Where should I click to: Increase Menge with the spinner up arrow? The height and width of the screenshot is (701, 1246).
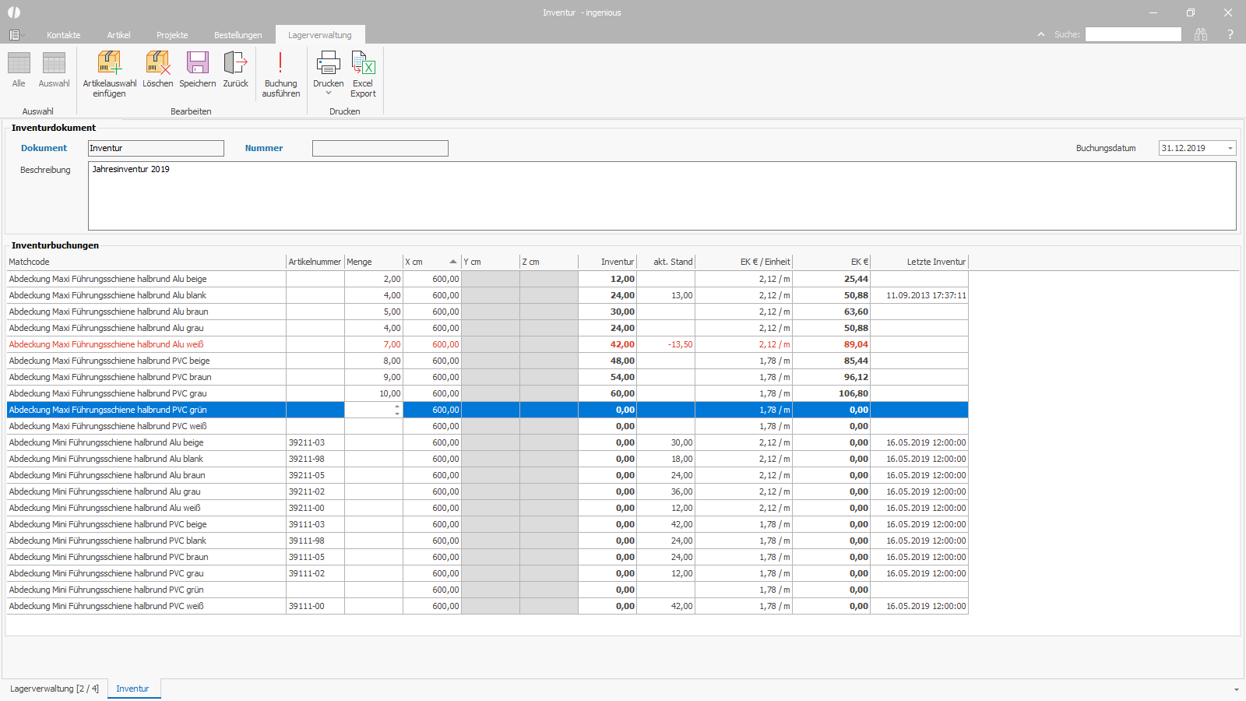click(x=397, y=407)
